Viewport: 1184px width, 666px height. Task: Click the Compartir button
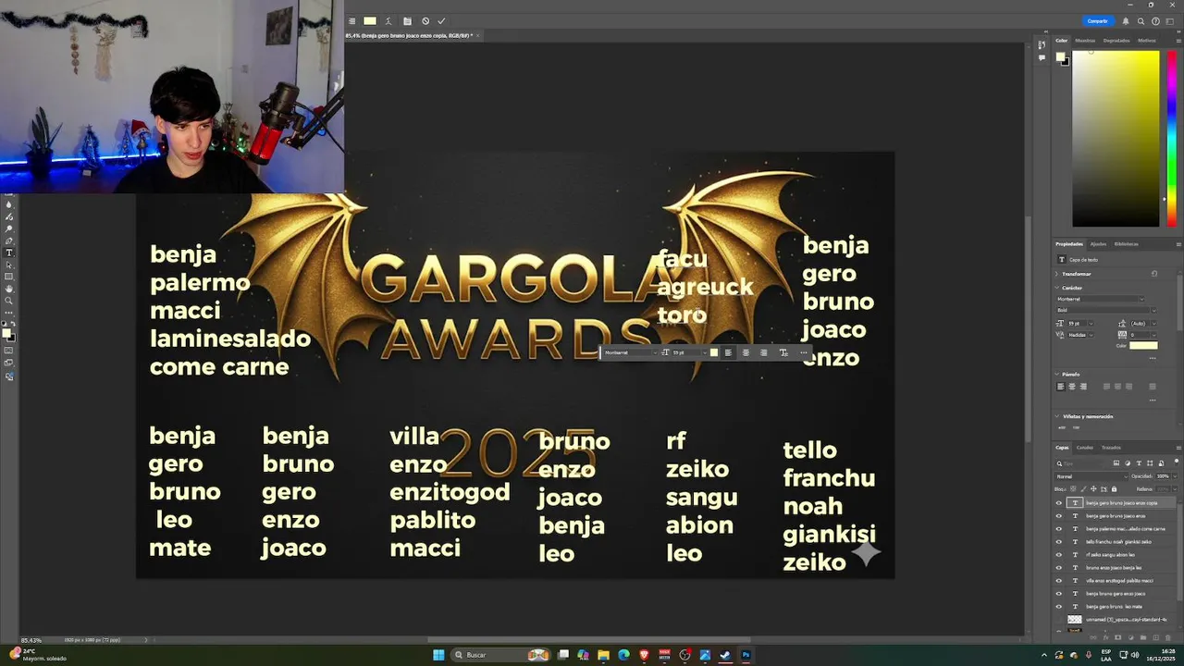tap(1098, 21)
